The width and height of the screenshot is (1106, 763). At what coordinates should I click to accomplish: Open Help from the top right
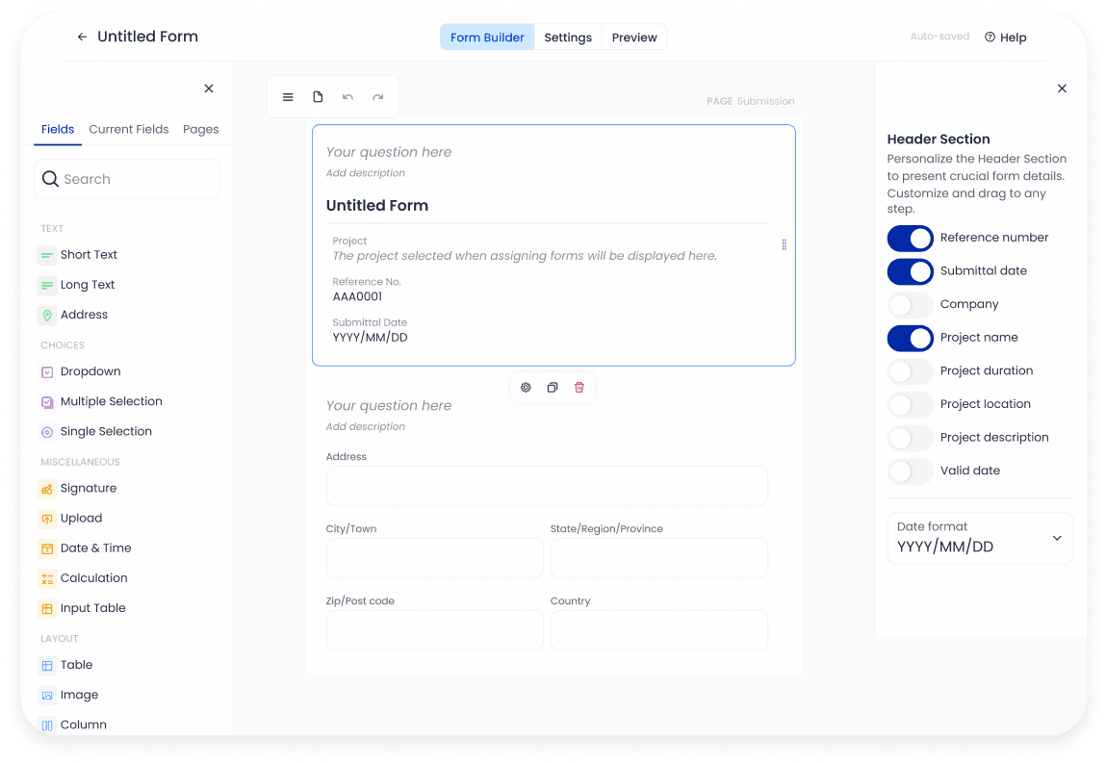1005,38
